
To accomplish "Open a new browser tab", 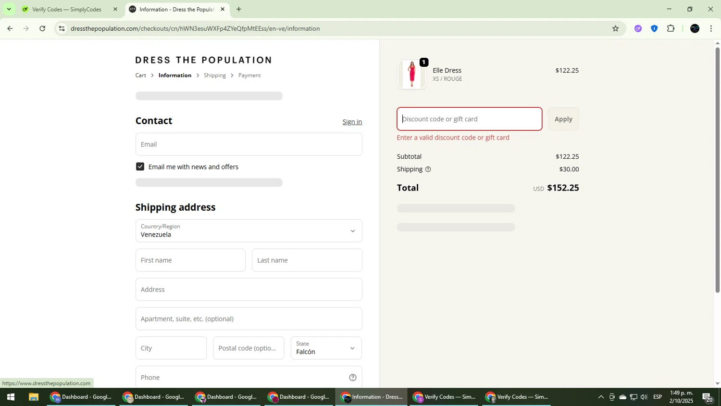I will coord(238,9).
